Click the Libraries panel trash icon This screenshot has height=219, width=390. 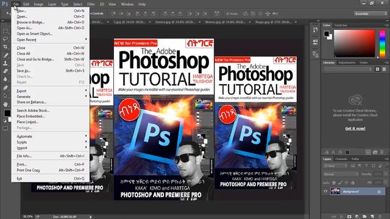(x=382, y=152)
